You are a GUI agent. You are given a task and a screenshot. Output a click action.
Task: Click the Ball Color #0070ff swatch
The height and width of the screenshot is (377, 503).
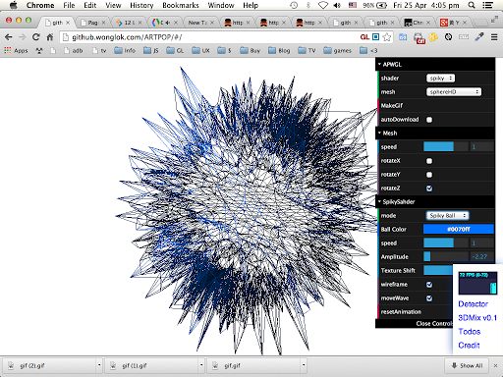coord(459,230)
